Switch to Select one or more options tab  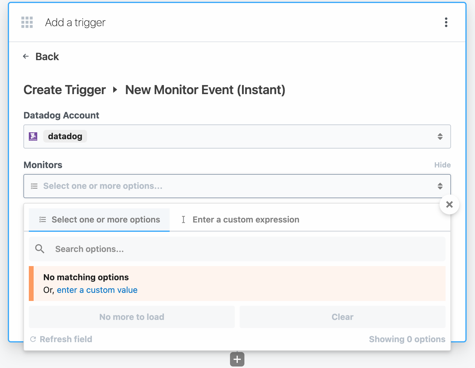click(x=99, y=220)
